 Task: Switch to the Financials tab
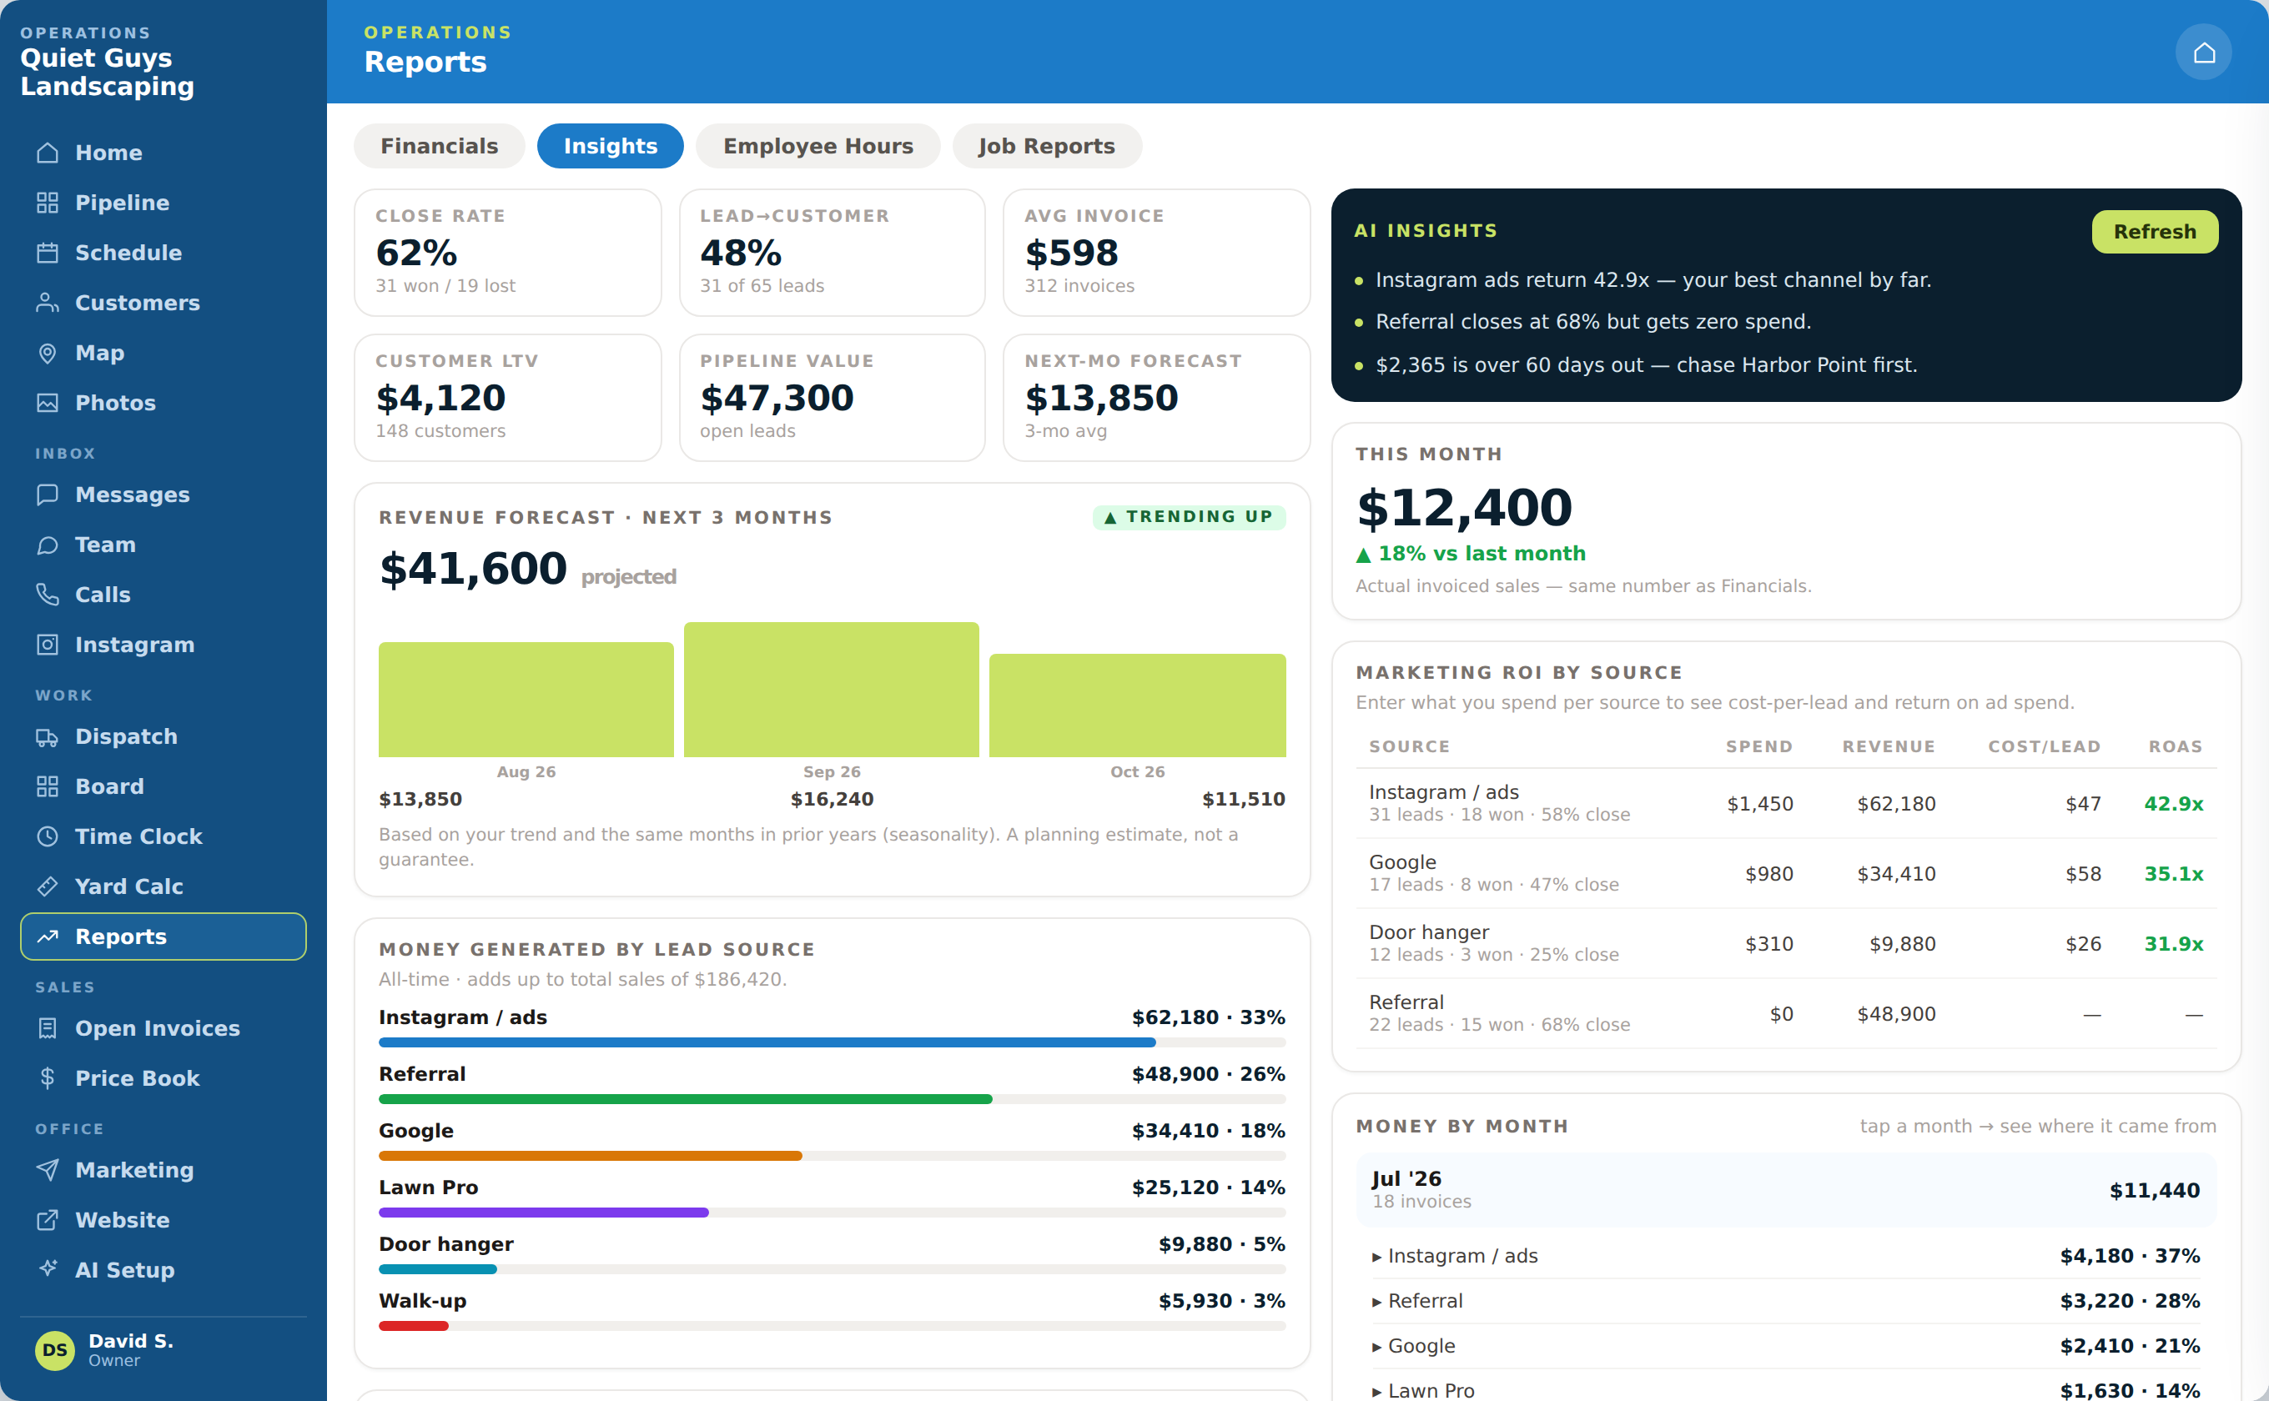440,147
